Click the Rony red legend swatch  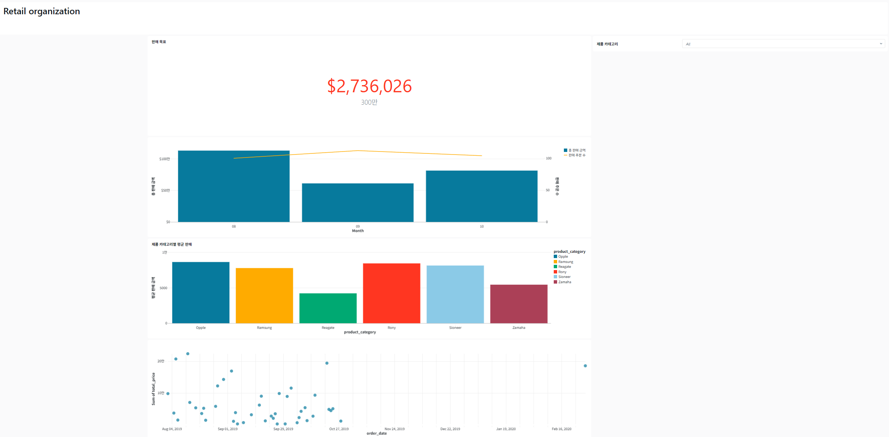click(x=555, y=272)
